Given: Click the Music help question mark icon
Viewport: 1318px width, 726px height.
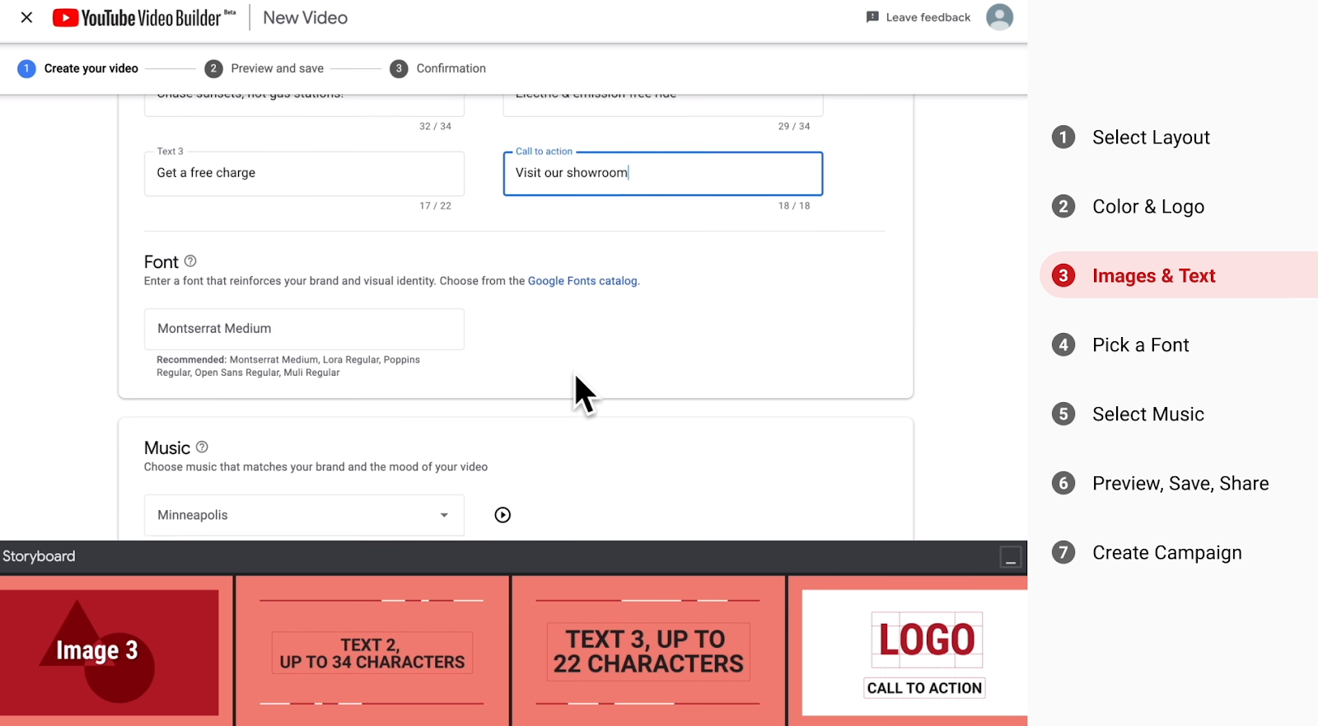Looking at the screenshot, I should point(202,447).
